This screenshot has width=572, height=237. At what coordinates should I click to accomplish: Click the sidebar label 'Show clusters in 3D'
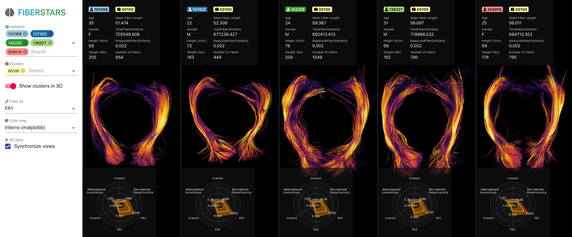pyautogui.click(x=41, y=86)
